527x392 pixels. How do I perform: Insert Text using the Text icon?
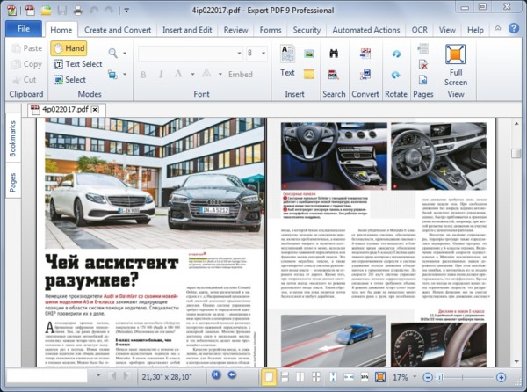pos(287,61)
